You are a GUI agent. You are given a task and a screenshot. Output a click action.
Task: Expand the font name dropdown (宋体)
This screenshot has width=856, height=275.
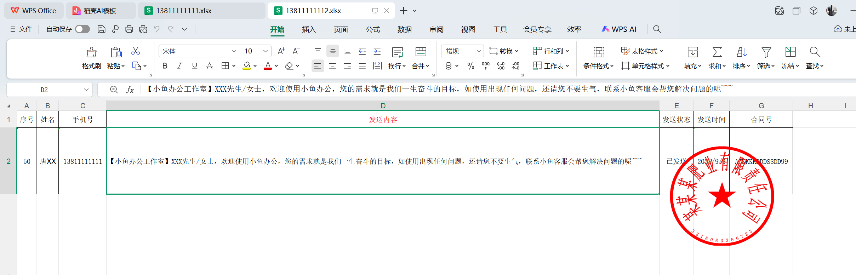point(234,51)
